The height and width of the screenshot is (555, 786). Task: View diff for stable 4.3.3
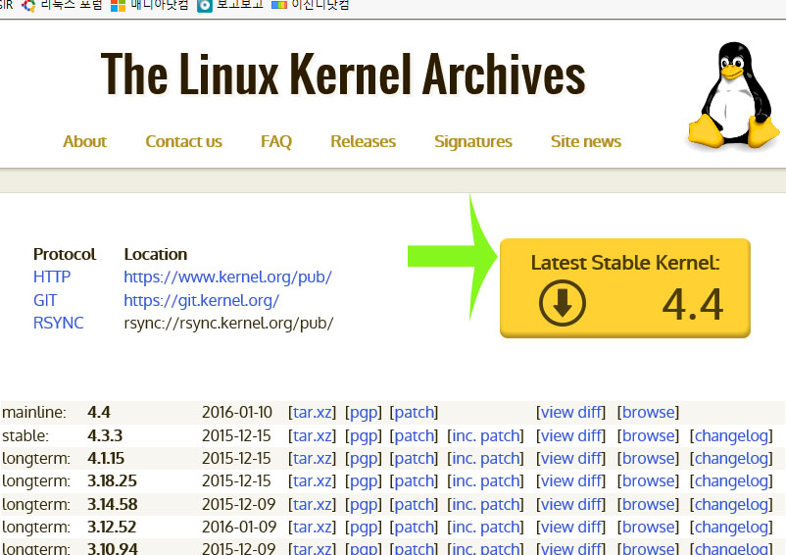click(x=571, y=435)
